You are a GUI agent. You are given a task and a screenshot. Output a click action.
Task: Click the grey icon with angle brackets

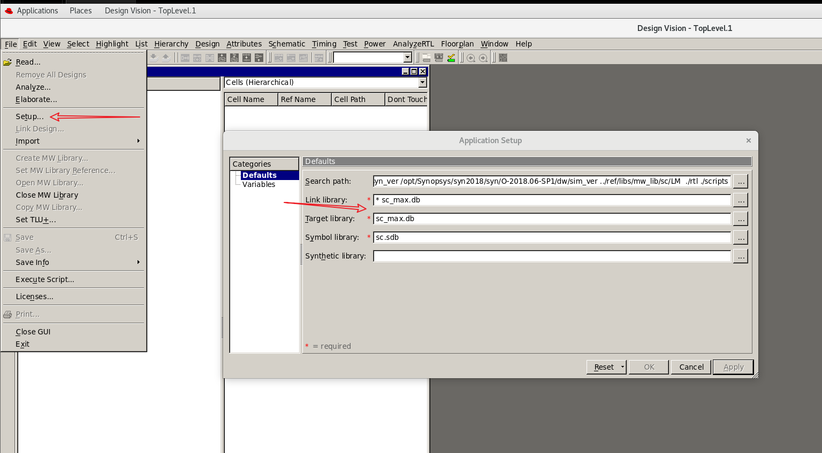point(197,58)
